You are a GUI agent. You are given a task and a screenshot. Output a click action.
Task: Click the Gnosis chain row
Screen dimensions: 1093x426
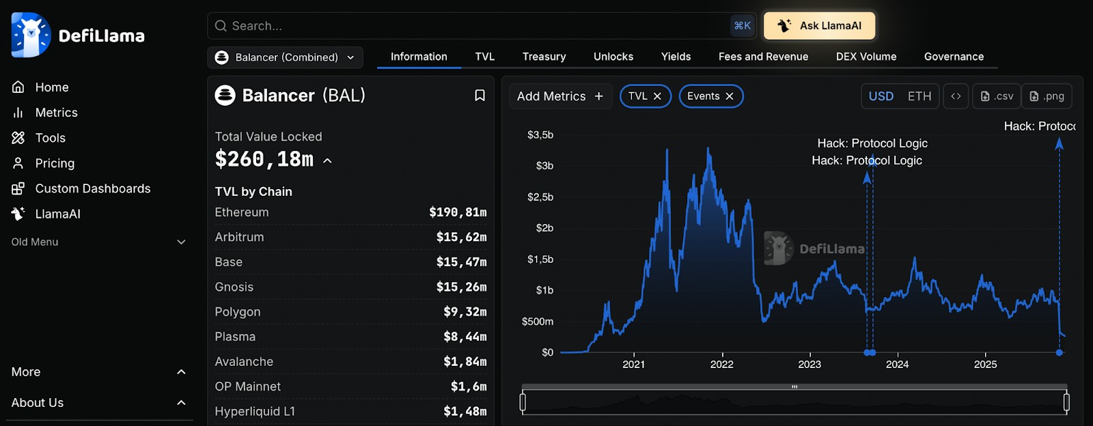pos(350,287)
